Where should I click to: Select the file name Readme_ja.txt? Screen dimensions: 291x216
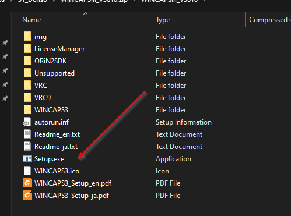pos(56,147)
